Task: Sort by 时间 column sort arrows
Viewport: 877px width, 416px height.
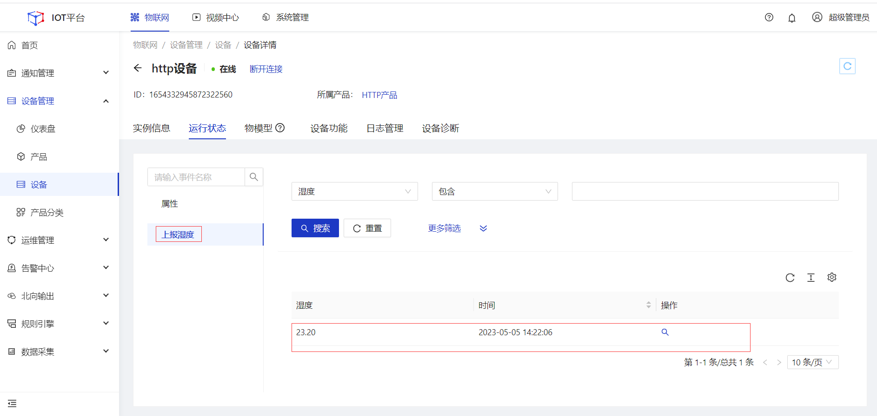Action: pos(649,305)
